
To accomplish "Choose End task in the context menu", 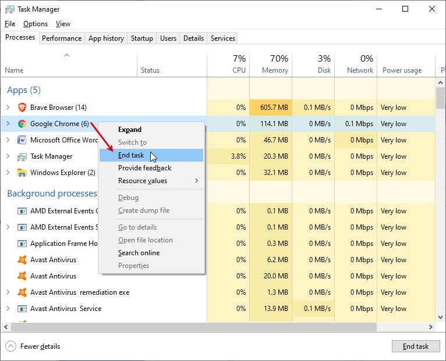I will point(151,155).
